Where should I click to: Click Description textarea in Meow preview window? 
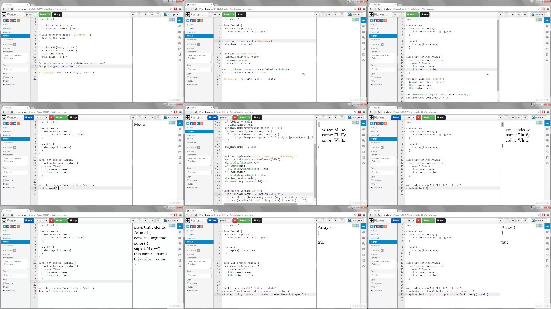[15, 161]
